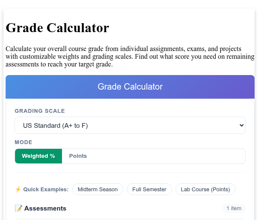Load the Midterm Season example

[x=98, y=189]
